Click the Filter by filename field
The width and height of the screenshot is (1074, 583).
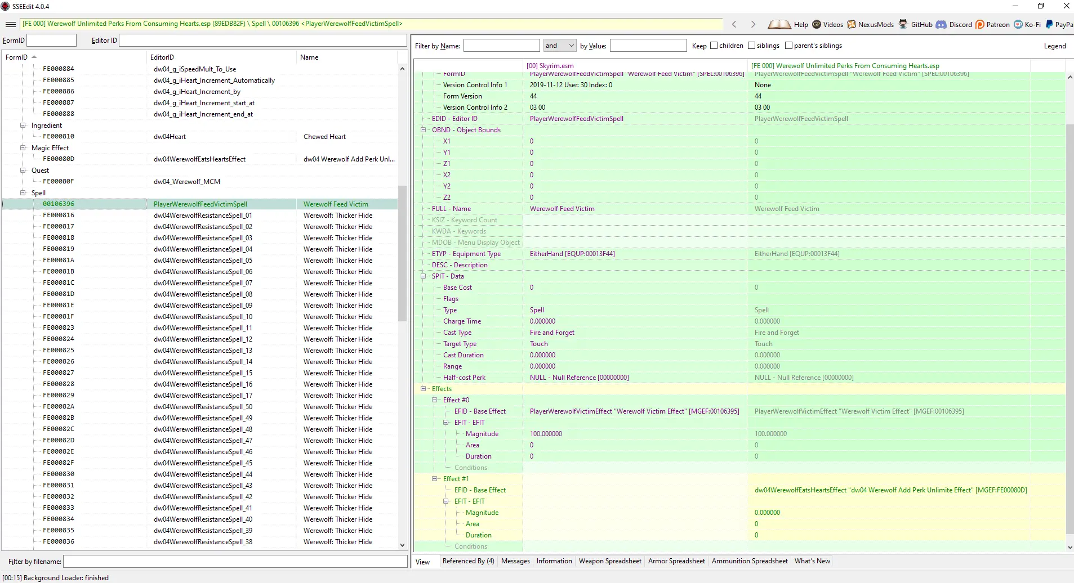click(235, 561)
